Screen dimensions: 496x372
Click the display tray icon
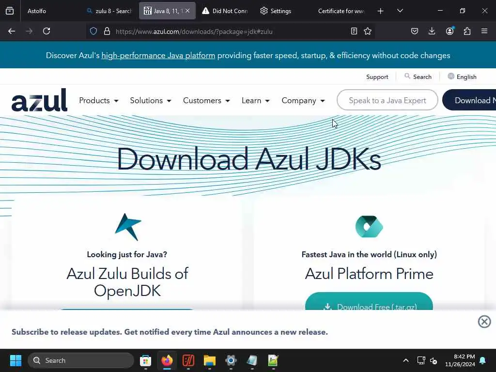pos(421,360)
